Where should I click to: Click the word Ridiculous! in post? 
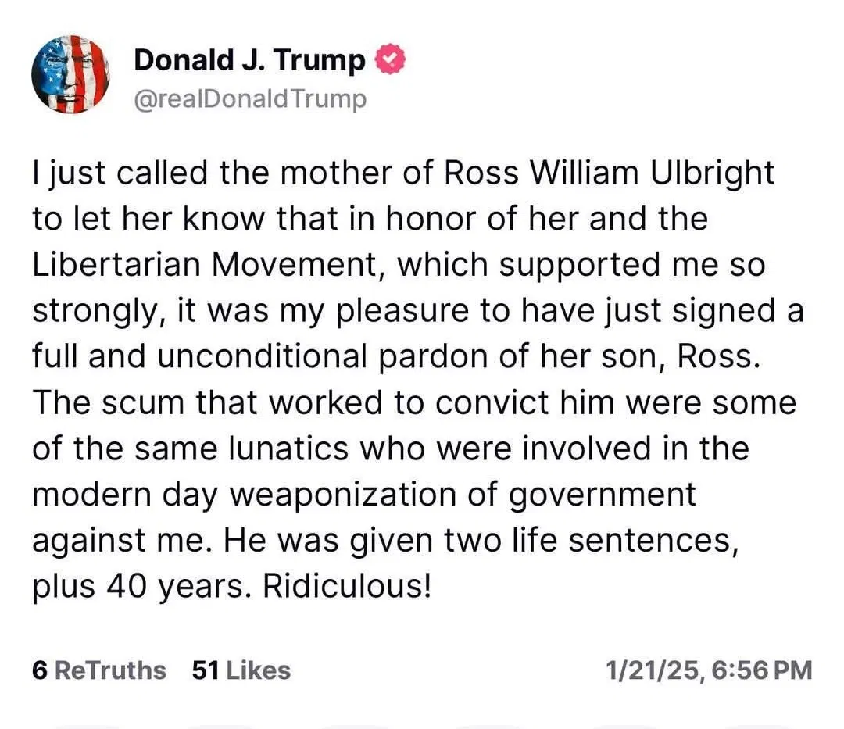[x=347, y=587]
